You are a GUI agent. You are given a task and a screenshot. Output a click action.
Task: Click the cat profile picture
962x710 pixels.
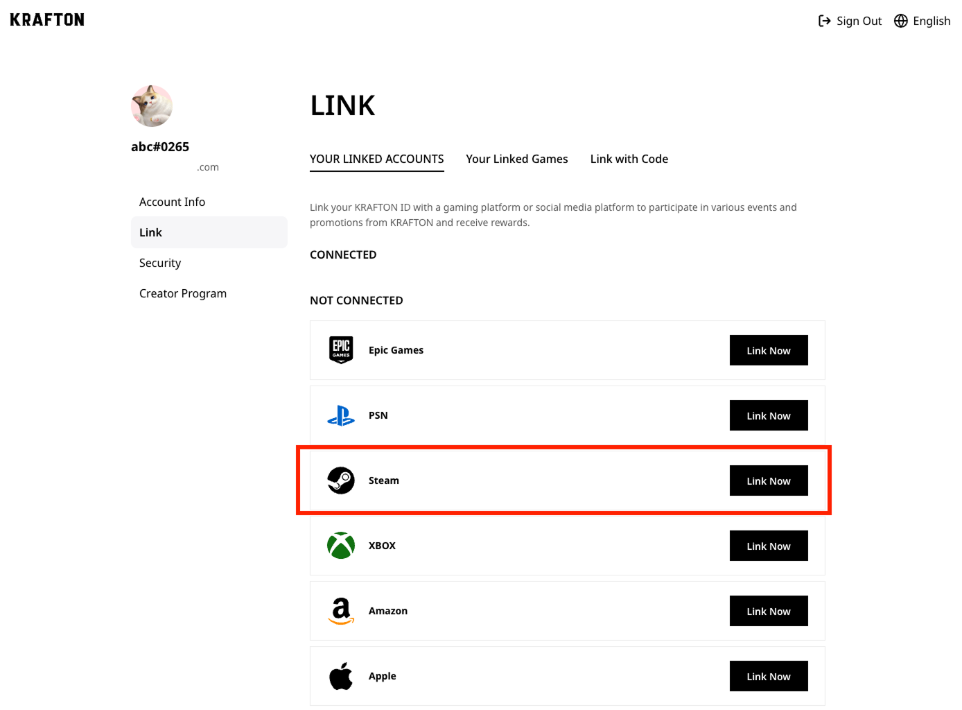point(151,106)
